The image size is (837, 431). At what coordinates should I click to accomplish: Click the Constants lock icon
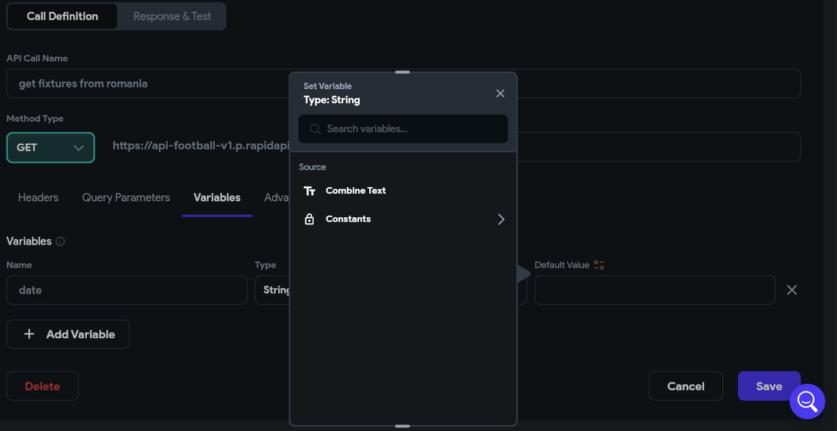tap(310, 219)
